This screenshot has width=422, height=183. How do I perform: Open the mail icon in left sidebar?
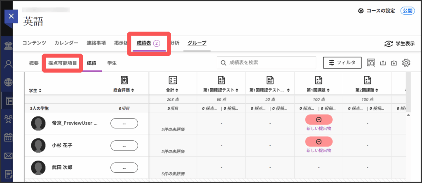(8, 156)
